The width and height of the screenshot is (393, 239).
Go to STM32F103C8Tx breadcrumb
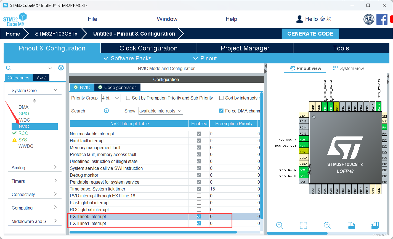point(56,34)
